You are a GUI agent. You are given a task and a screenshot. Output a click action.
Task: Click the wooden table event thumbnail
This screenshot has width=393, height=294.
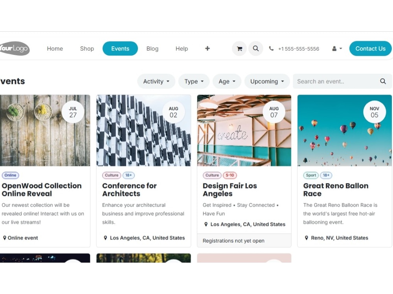coord(45,130)
